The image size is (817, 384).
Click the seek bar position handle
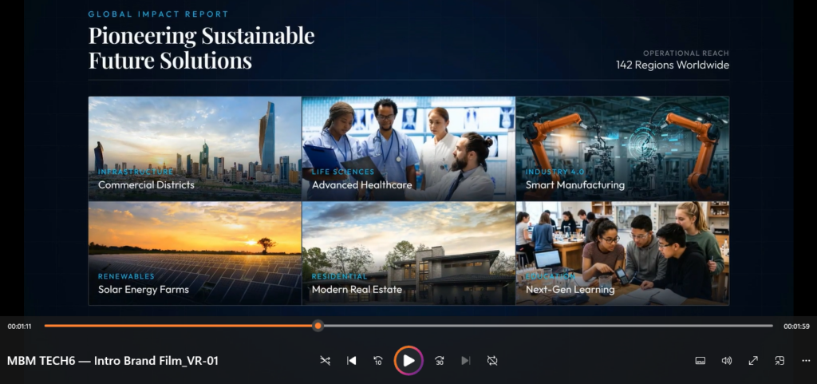point(318,327)
